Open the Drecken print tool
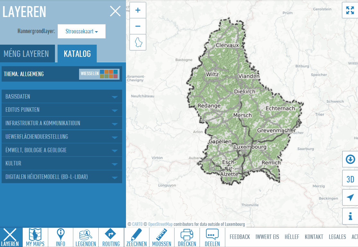This screenshot has height=247, width=358. click(187, 237)
